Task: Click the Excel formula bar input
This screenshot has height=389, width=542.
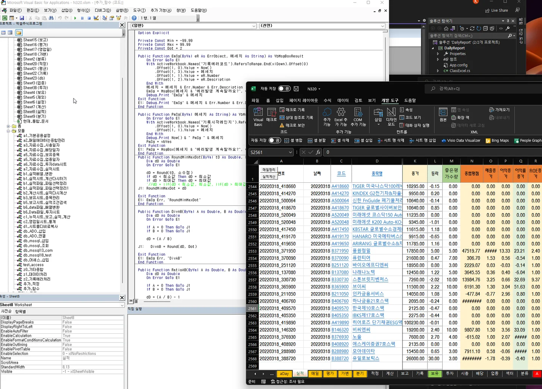Action: [433, 152]
